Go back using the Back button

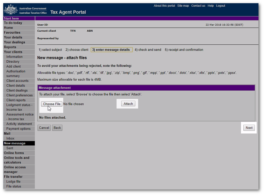[x=57, y=128]
